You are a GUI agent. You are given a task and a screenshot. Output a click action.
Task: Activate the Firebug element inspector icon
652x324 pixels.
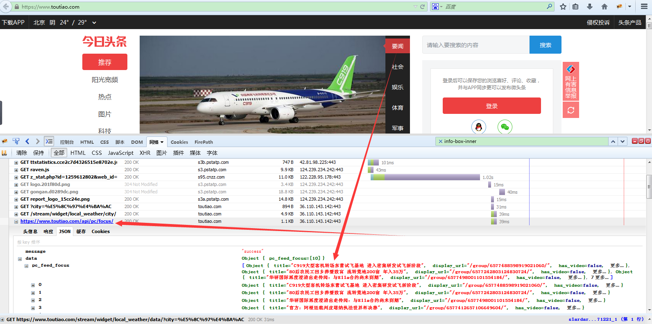pyautogui.click(x=16, y=141)
